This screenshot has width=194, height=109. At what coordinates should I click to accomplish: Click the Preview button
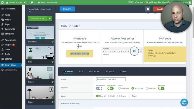(x=67, y=9)
